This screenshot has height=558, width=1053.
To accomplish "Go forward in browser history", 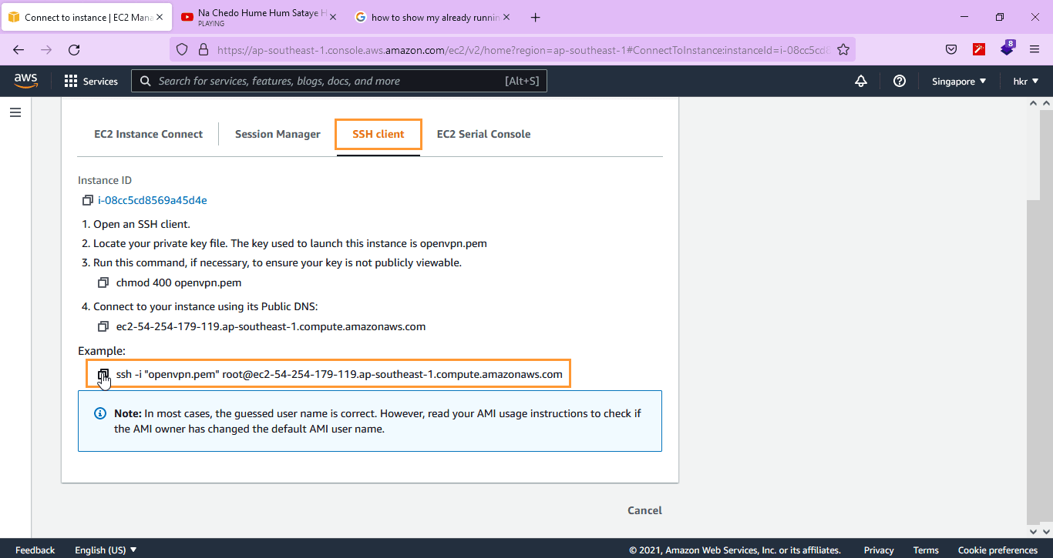I will [x=46, y=49].
